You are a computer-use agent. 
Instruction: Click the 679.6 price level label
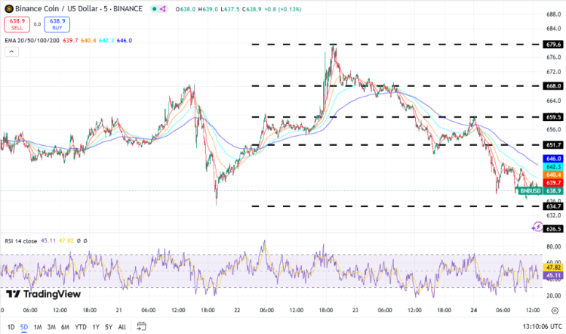pos(553,45)
